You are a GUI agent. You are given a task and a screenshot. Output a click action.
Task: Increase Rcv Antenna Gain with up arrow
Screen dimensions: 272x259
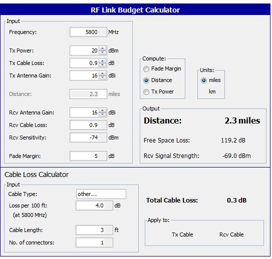(102, 110)
